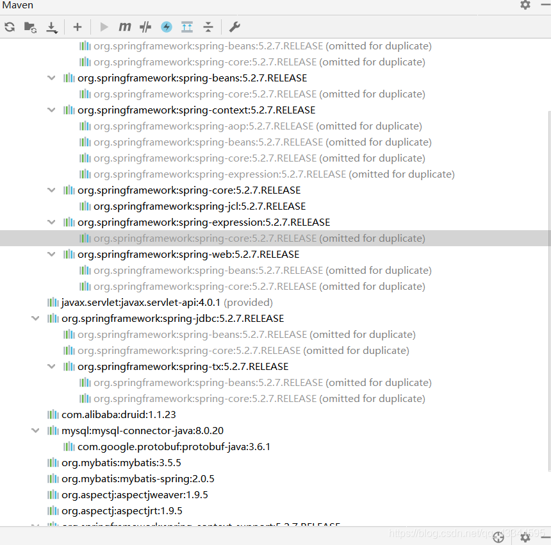Select spring-expression omitted duplicate under spring-context
This screenshot has width=551, height=545.
coord(274,174)
